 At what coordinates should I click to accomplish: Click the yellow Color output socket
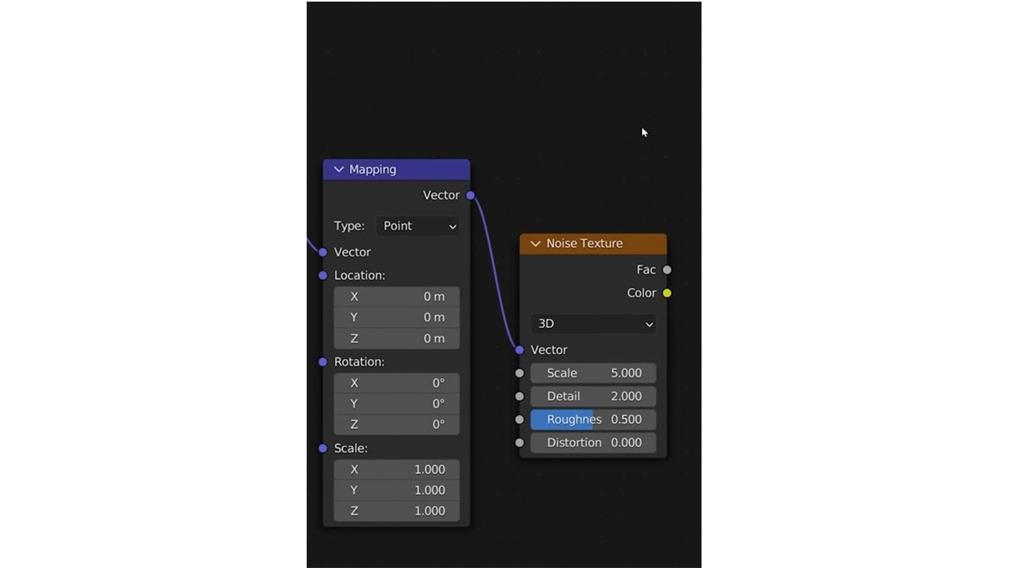(x=667, y=293)
